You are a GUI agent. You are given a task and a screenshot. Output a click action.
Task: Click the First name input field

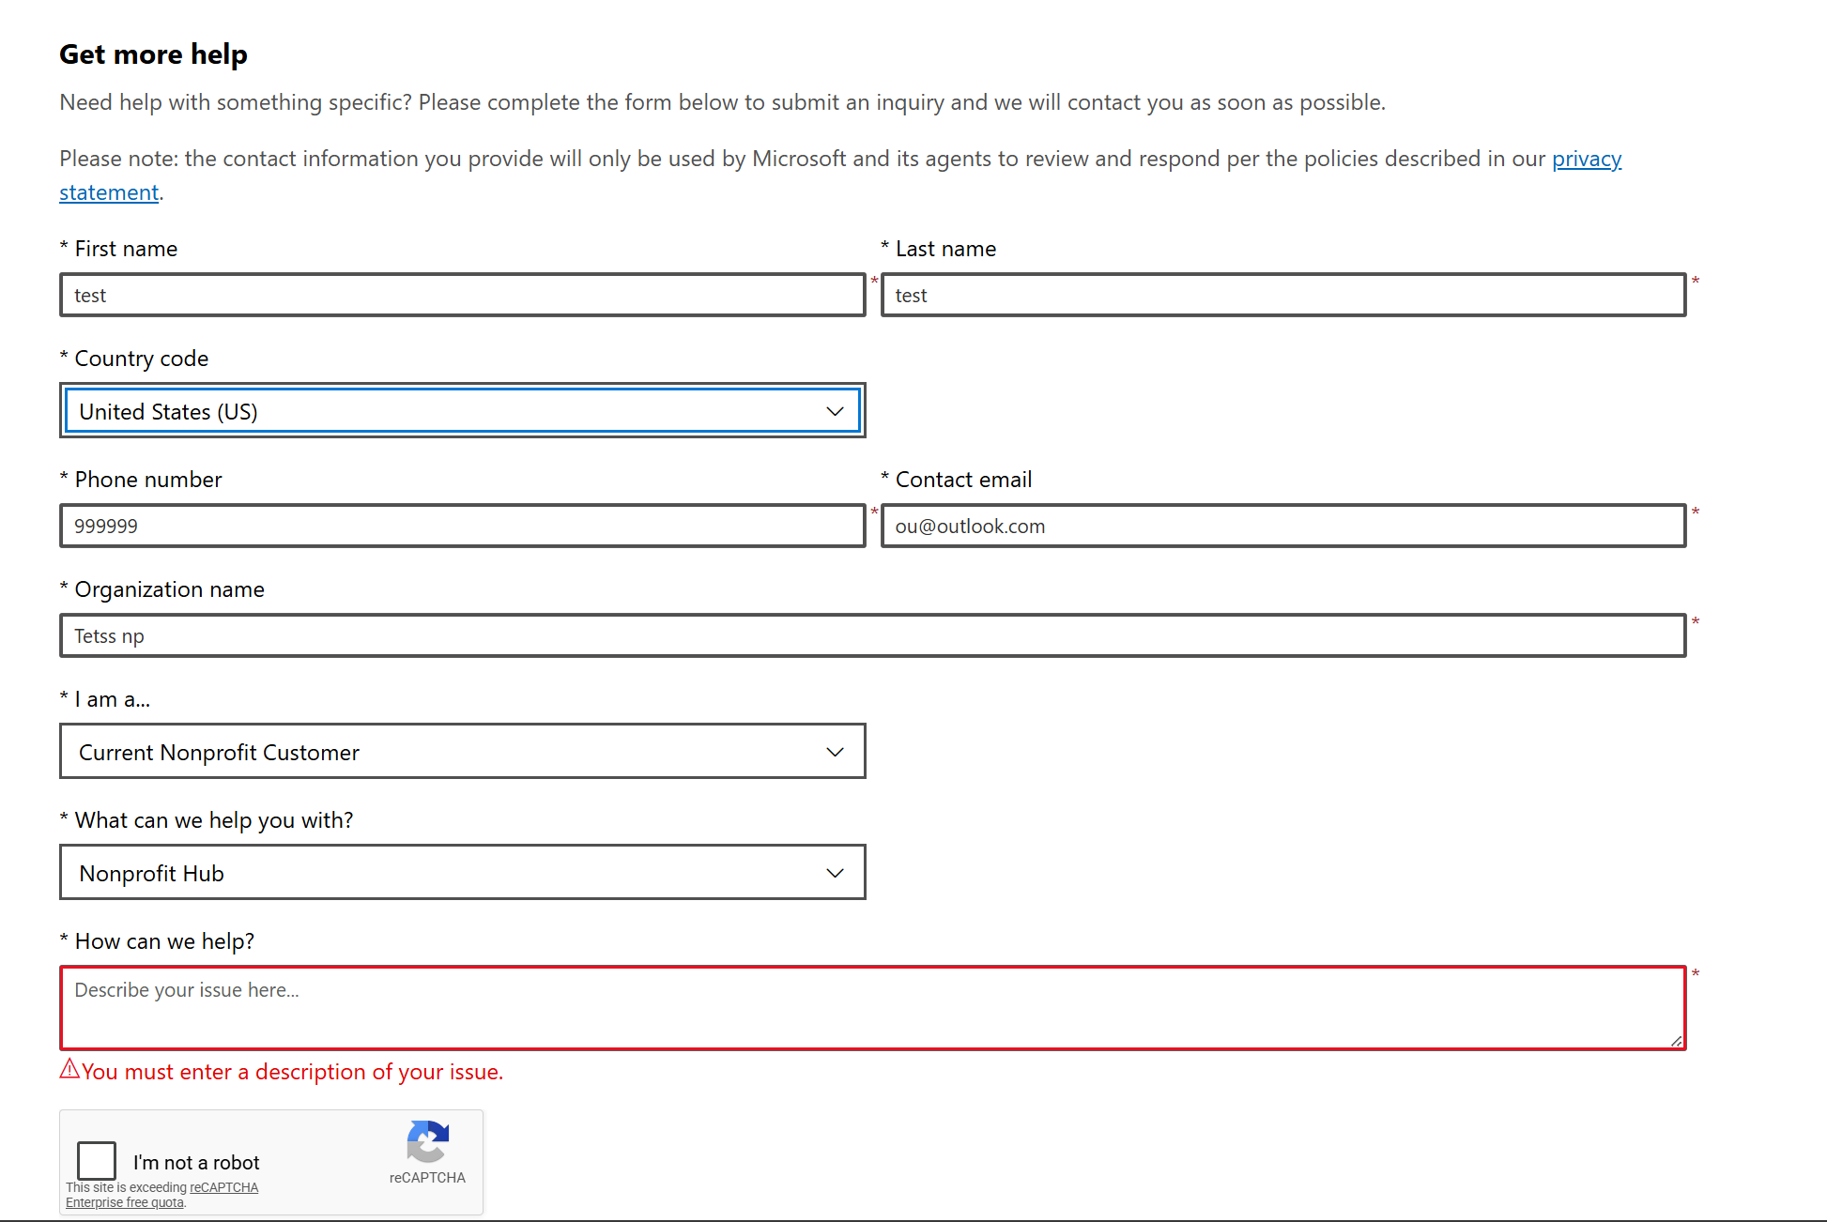tap(462, 295)
